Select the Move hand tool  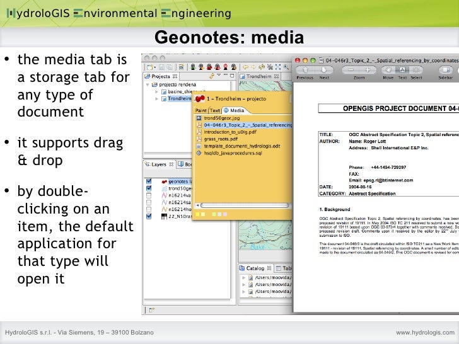click(388, 71)
